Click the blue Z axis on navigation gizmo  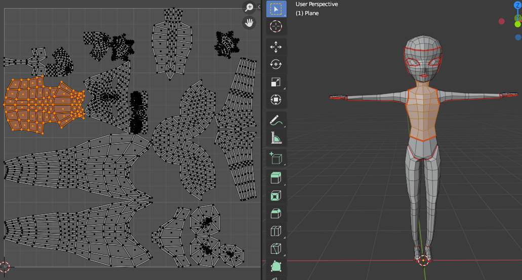coord(517,6)
